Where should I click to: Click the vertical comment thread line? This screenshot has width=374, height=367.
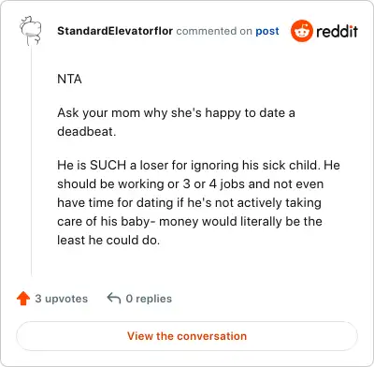31,162
